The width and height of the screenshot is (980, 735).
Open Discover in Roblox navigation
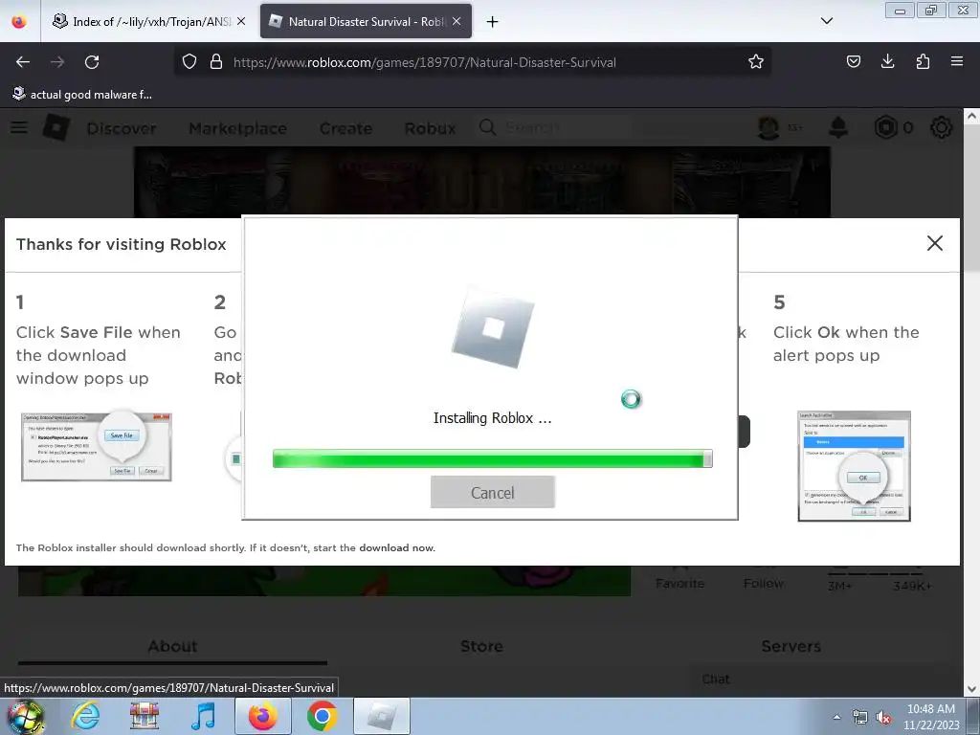click(x=122, y=128)
